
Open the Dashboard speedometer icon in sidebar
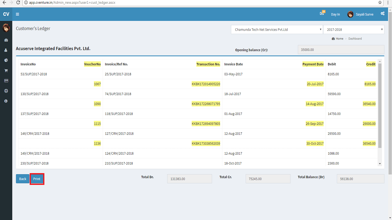tap(6, 40)
